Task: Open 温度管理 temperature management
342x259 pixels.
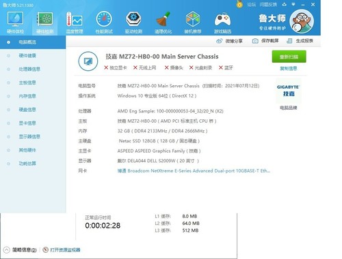Action: (x=75, y=22)
